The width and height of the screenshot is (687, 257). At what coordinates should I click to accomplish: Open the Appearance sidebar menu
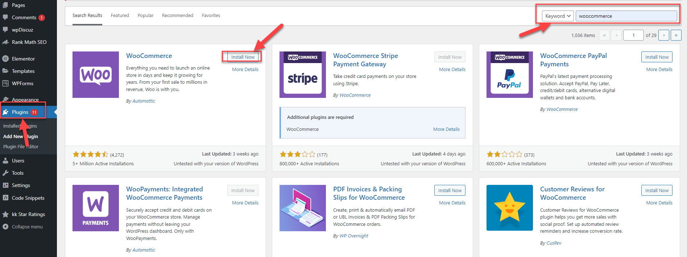click(25, 100)
